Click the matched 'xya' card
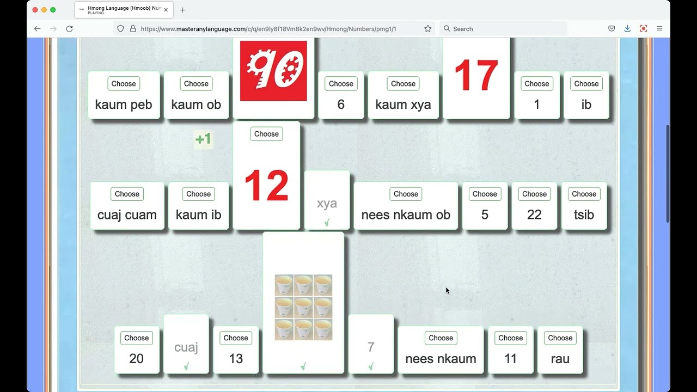Image resolution: width=697 pixels, height=392 pixels. click(327, 200)
